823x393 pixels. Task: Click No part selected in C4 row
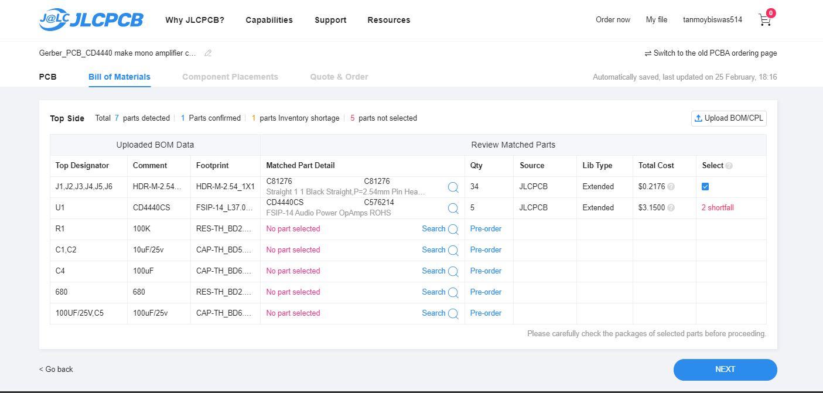pos(293,271)
